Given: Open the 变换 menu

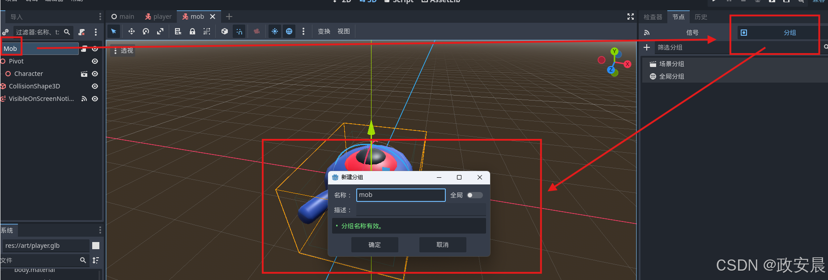Looking at the screenshot, I should [324, 31].
